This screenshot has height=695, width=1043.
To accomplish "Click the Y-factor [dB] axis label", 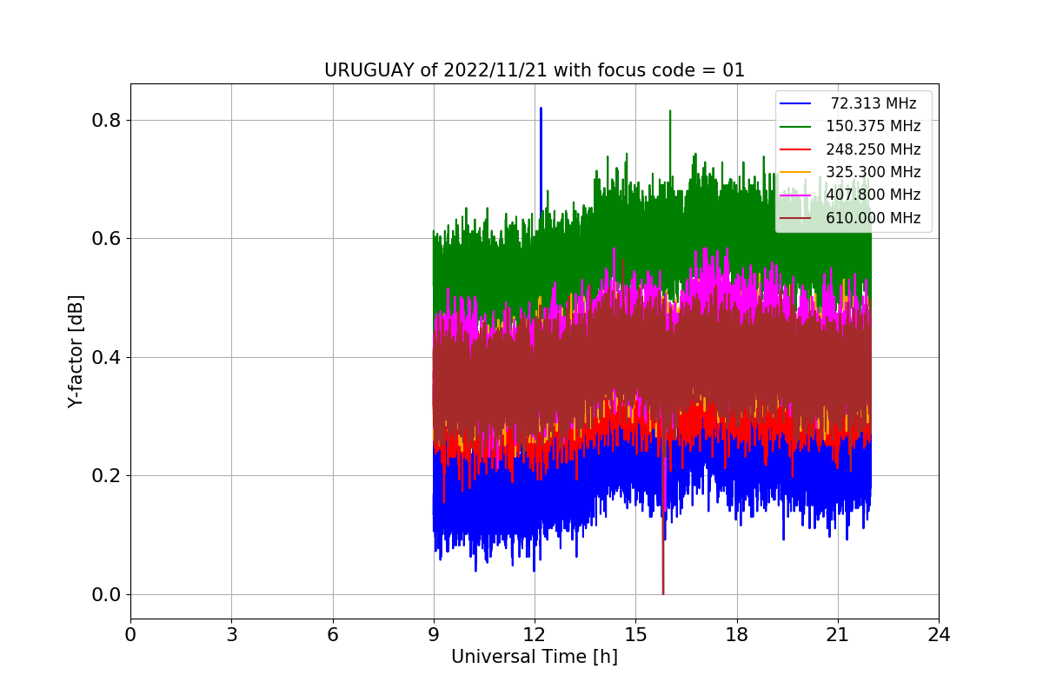I will pyautogui.click(x=76, y=351).
